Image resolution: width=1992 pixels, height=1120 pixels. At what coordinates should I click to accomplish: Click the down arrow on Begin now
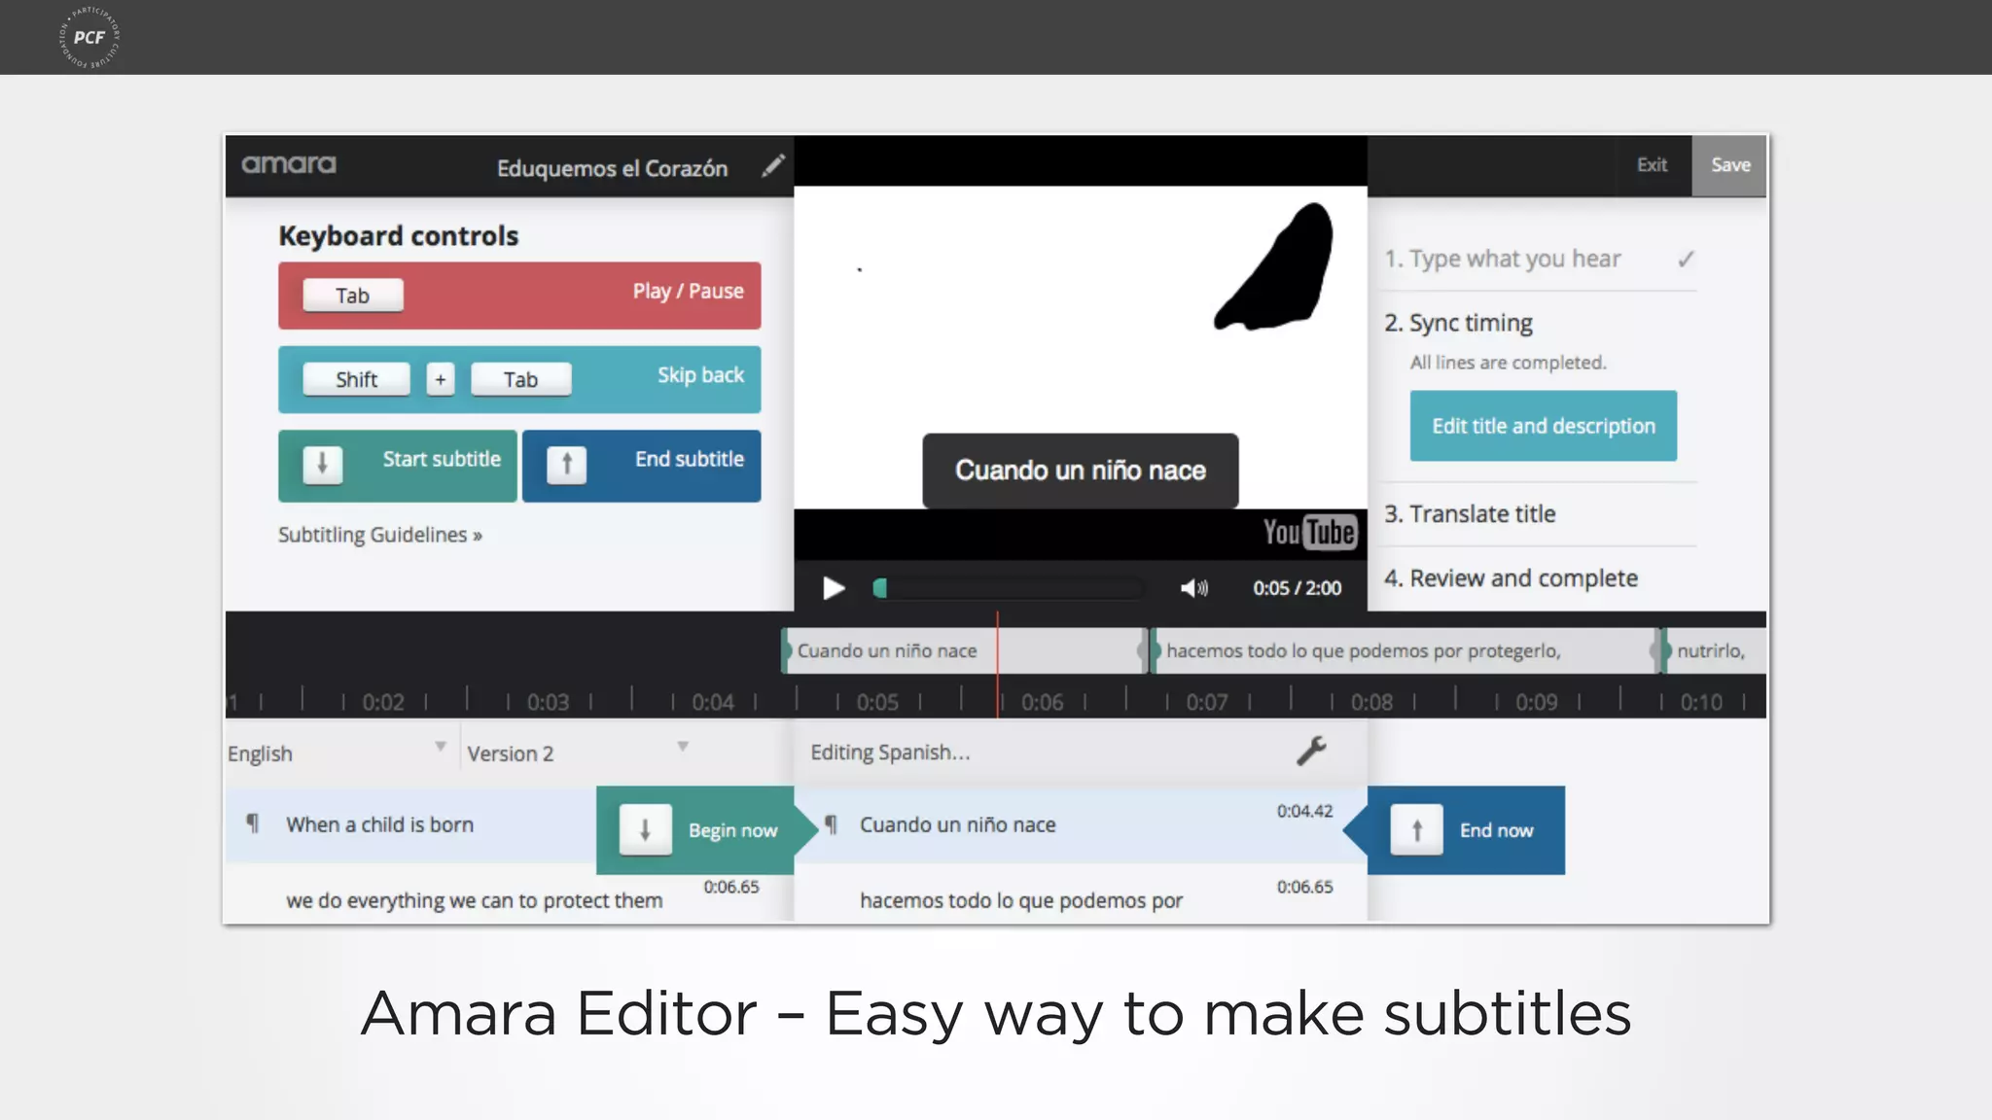coord(645,829)
